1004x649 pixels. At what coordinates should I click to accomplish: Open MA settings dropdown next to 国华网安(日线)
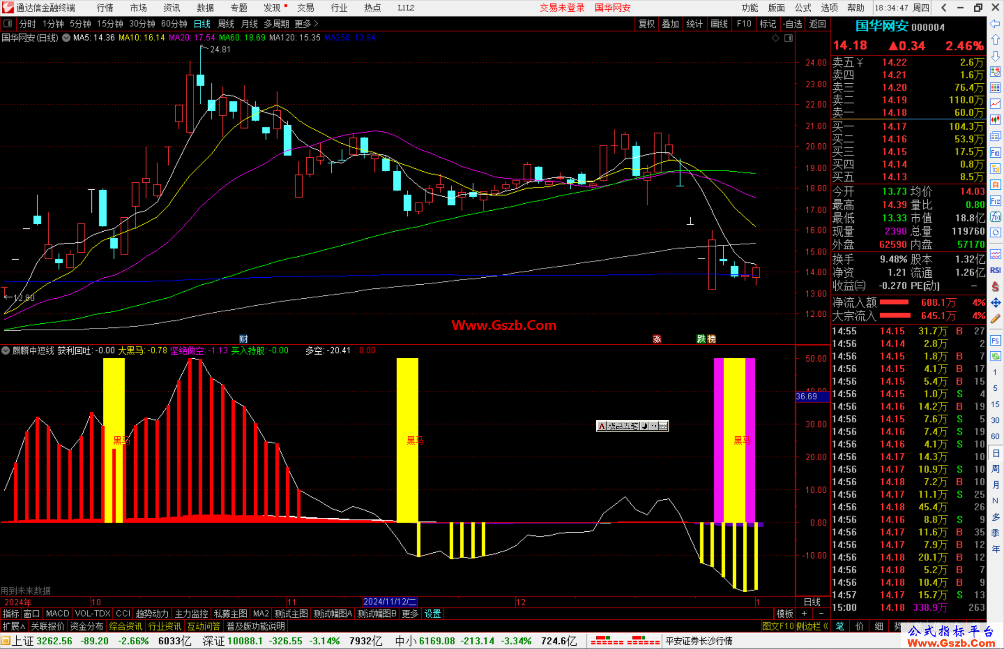[x=66, y=38]
